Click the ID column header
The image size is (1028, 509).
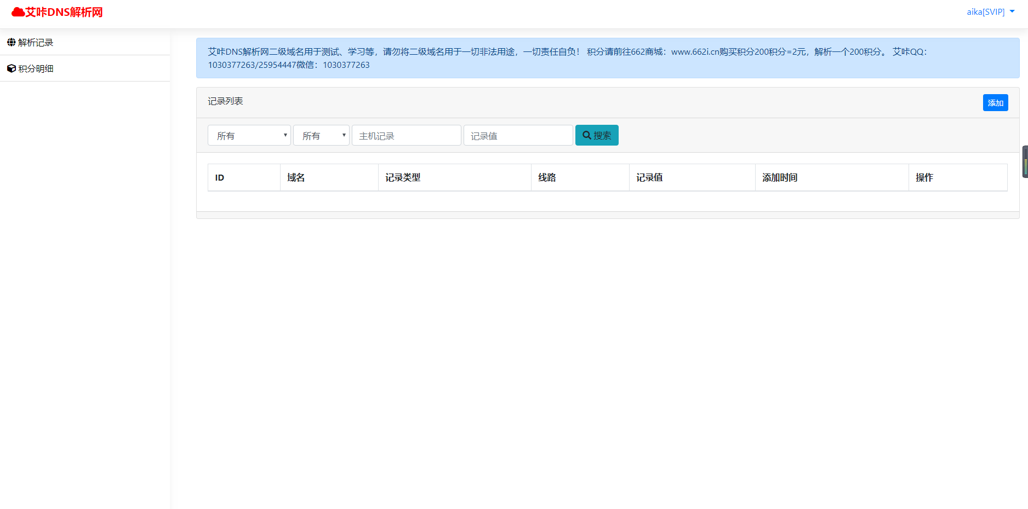pyautogui.click(x=219, y=177)
